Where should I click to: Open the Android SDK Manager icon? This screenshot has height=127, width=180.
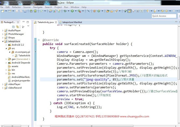click(31, 11)
